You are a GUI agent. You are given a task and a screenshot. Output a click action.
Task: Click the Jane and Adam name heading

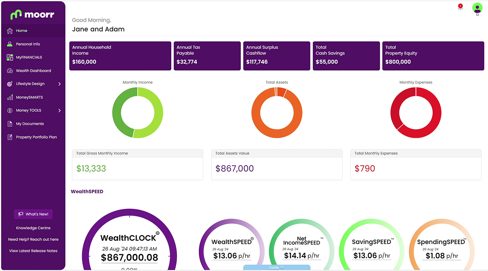click(x=98, y=29)
